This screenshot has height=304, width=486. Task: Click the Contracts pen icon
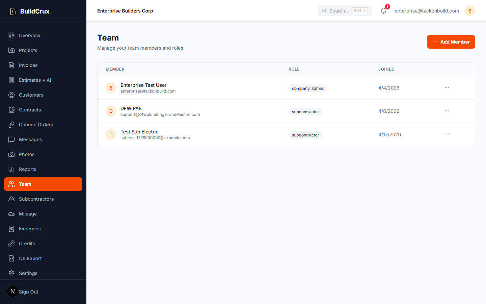tap(11, 110)
